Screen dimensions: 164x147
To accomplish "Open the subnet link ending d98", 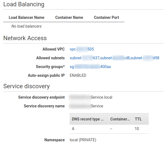I will [x=145, y=58].
